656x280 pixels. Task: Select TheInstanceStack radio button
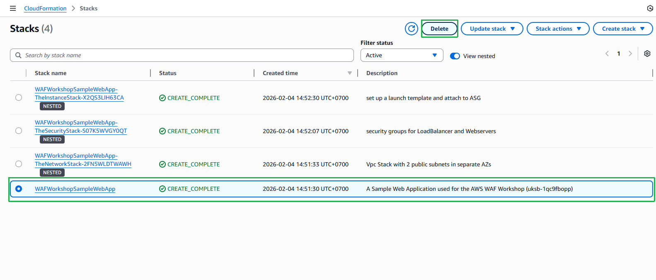click(x=19, y=97)
